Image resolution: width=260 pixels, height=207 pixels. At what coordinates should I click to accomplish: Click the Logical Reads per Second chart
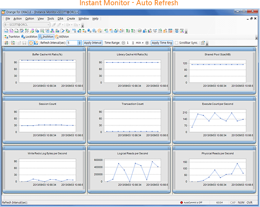[133, 170]
